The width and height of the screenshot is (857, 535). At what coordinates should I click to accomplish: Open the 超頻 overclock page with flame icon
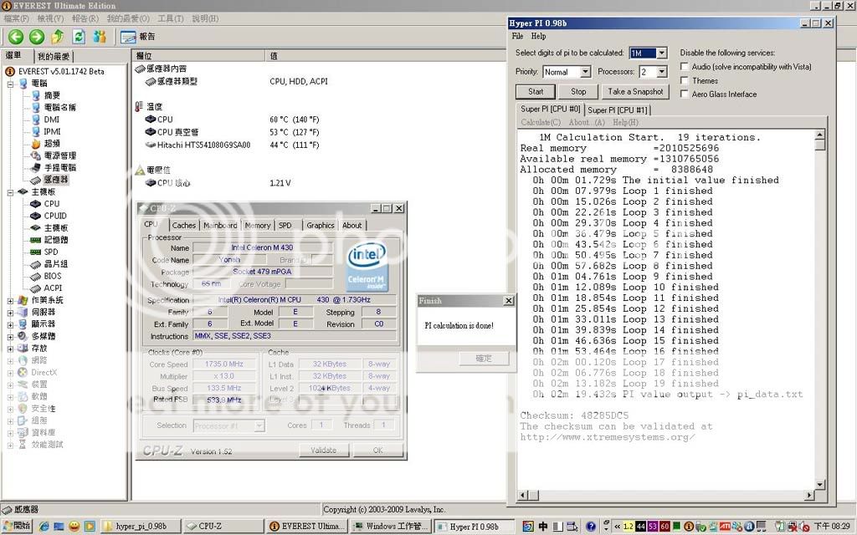click(52, 143)
